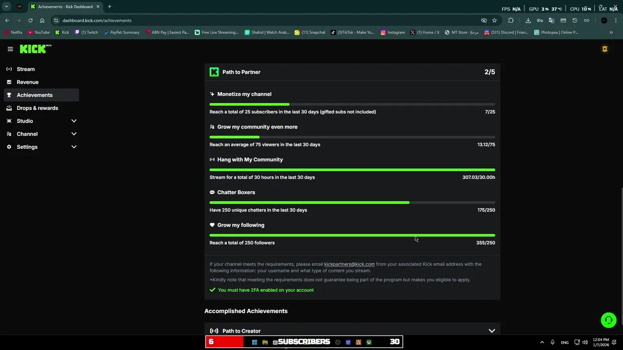This screenshot has width=623, height=350.
Task: Click the Stream broadcast icon in sidebar
Action: point(9,69)
